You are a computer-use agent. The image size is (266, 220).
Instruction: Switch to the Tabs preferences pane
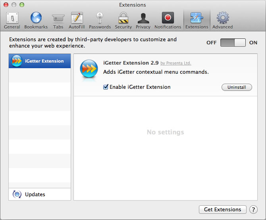[x=58, y=20]
